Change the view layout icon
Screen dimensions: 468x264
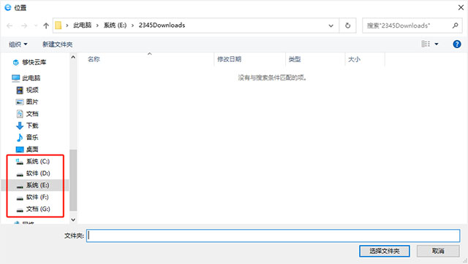(x=426, y=44)
